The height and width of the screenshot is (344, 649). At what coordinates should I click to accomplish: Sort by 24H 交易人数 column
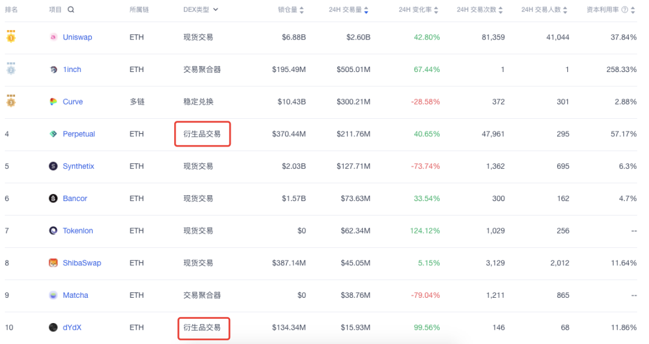click(565, 10)
